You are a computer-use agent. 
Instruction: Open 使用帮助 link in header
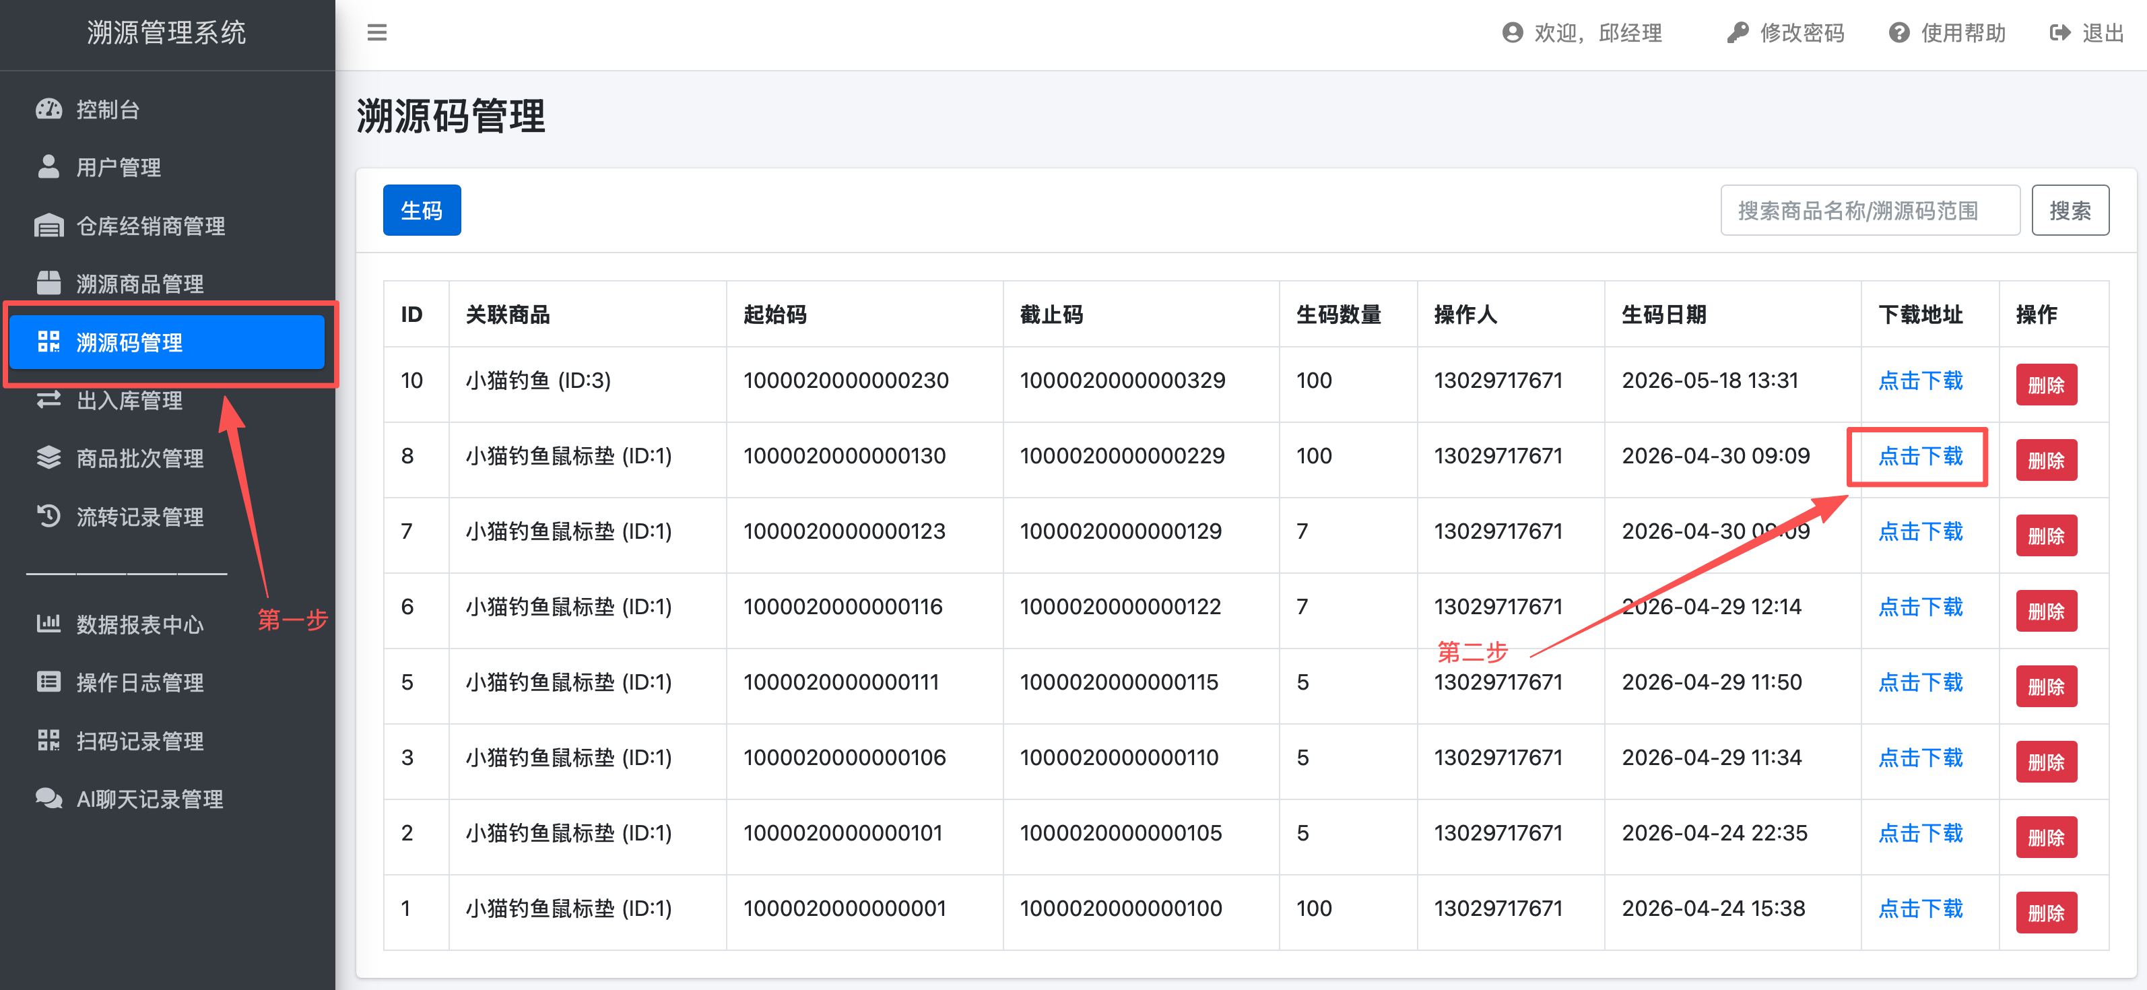pos(1947,32)
